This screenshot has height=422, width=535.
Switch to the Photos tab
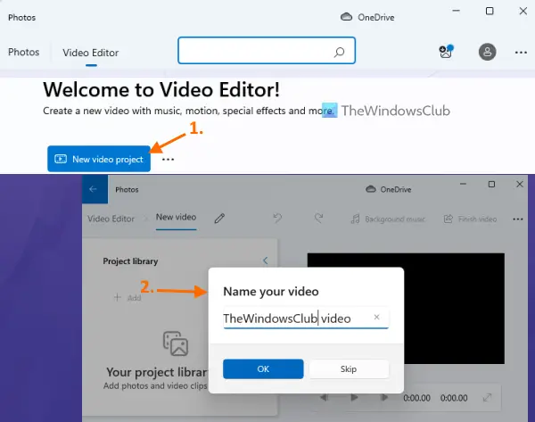pos(23,53)
